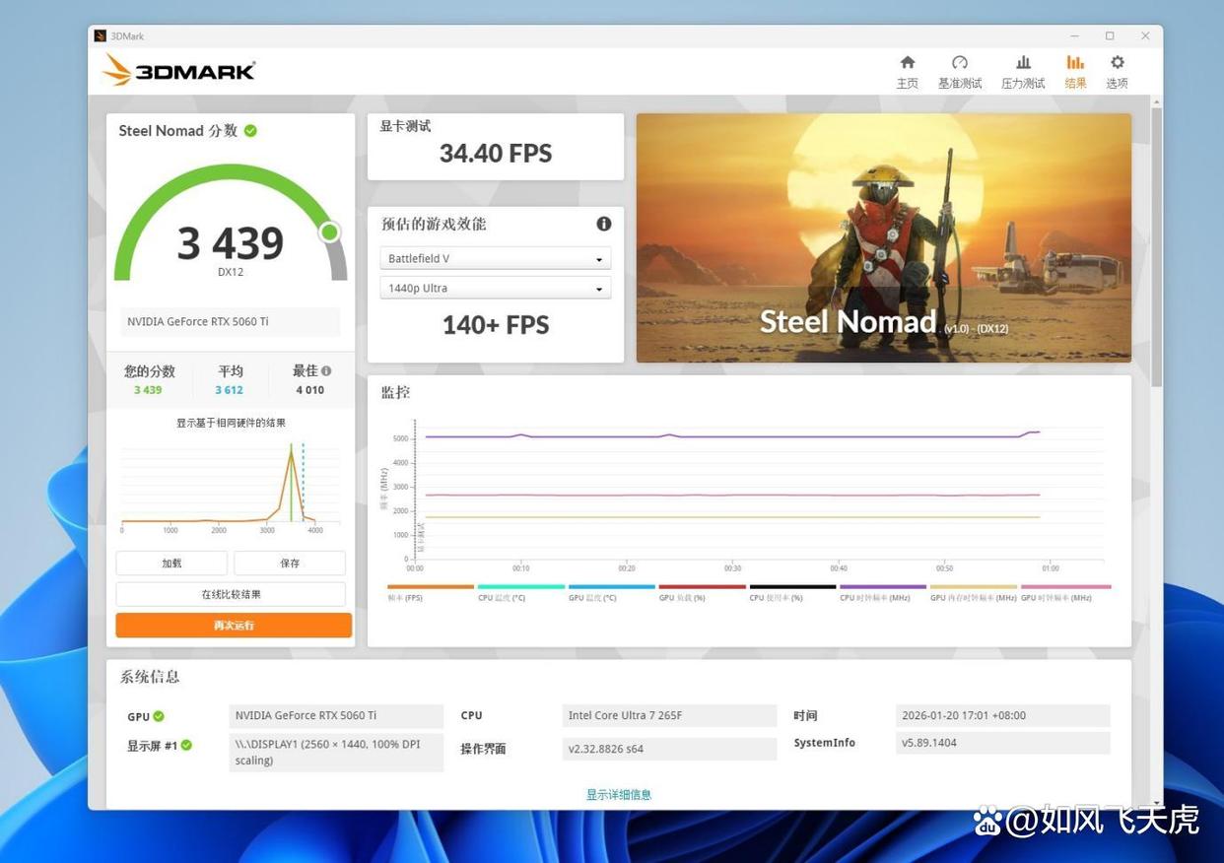1224x863 pixels.
Task: Minimize the 3DMark window
Action: click(x=1074, y=35)
